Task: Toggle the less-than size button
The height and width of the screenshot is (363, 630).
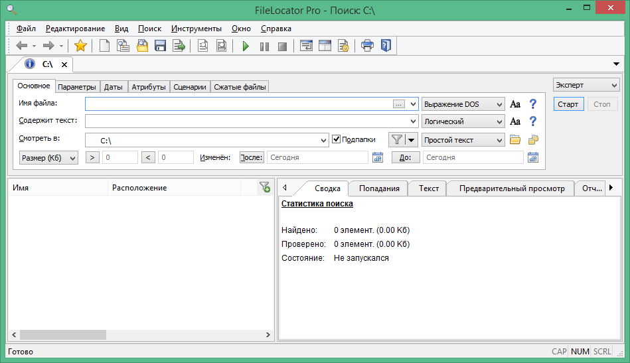Action: coord(148,157)
